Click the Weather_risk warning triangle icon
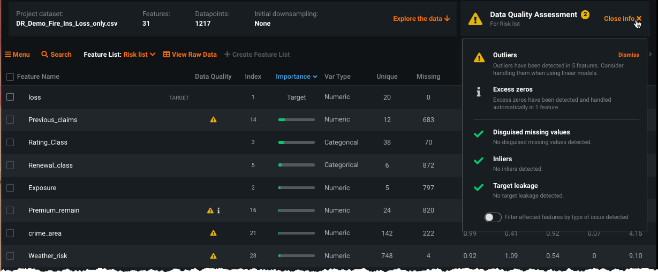 click(213, 256)
